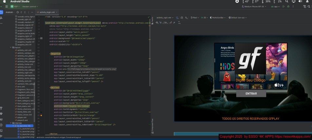Viewport: 312px width, 140px height.
Task: Open project panel options three-dot menu
Action: click(x=29, y=12)
